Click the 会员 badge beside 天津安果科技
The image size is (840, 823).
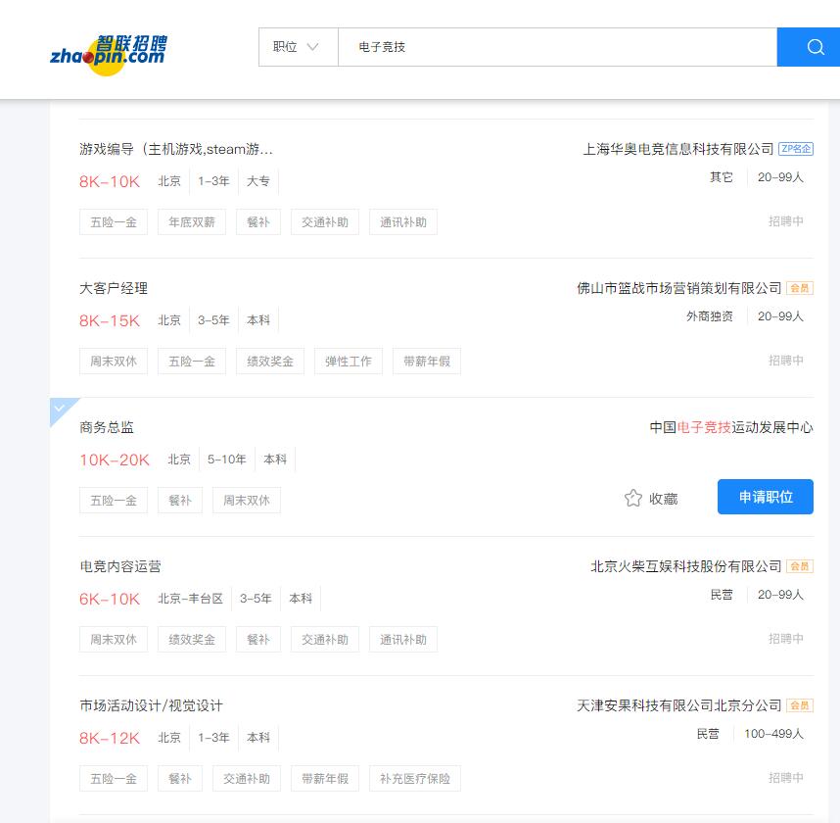tap(800, 705)
